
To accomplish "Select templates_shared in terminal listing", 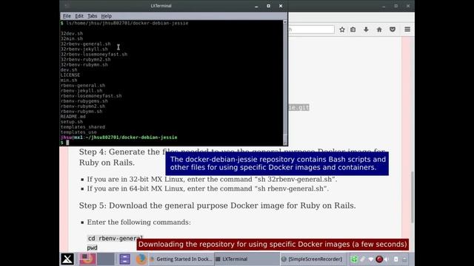I will [x=83, y=127].
